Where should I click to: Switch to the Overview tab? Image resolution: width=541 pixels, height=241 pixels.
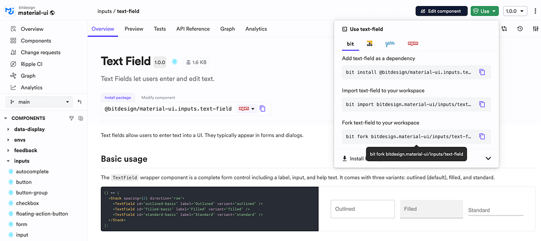pos(103,29)
